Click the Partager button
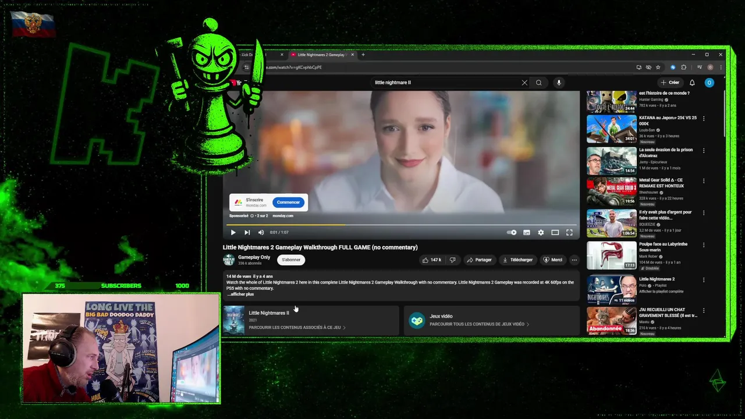 pos(479,260)
